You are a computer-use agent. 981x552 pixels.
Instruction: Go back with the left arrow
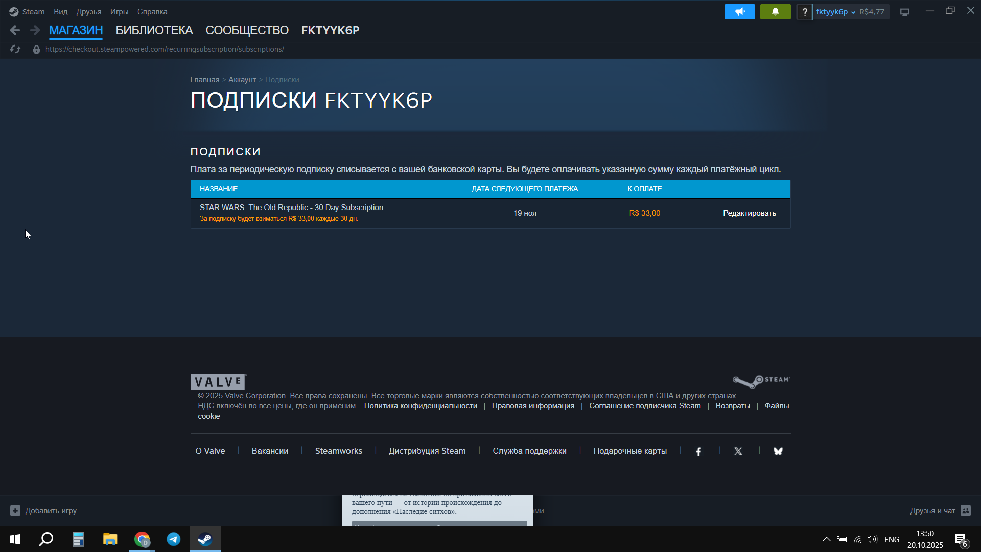[x=15, y=30]
